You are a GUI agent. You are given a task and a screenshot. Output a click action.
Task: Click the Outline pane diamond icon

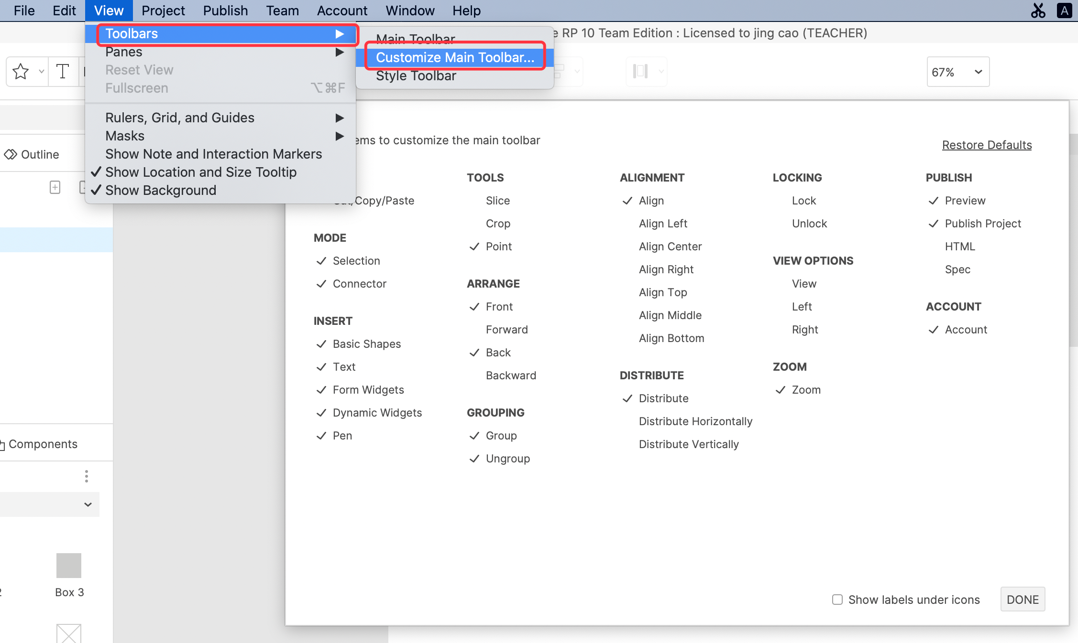point(11,154)
